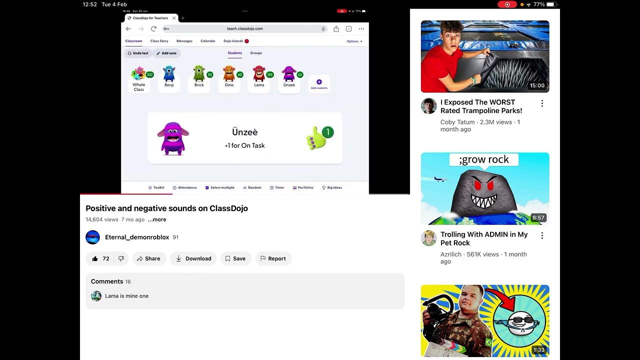Open Azrilich channel avatar
Viewport: 640px width, 360px height.
pos(428,238)
